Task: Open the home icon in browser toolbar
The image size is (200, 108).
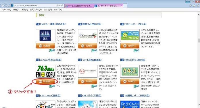Action: (x=191, y=5)
